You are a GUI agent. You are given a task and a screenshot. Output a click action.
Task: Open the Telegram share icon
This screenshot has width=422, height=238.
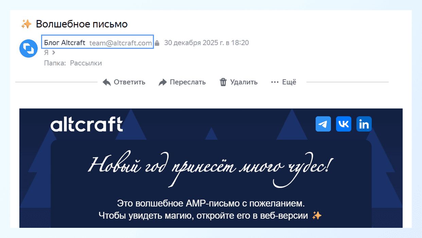click(x=323, y=124)
